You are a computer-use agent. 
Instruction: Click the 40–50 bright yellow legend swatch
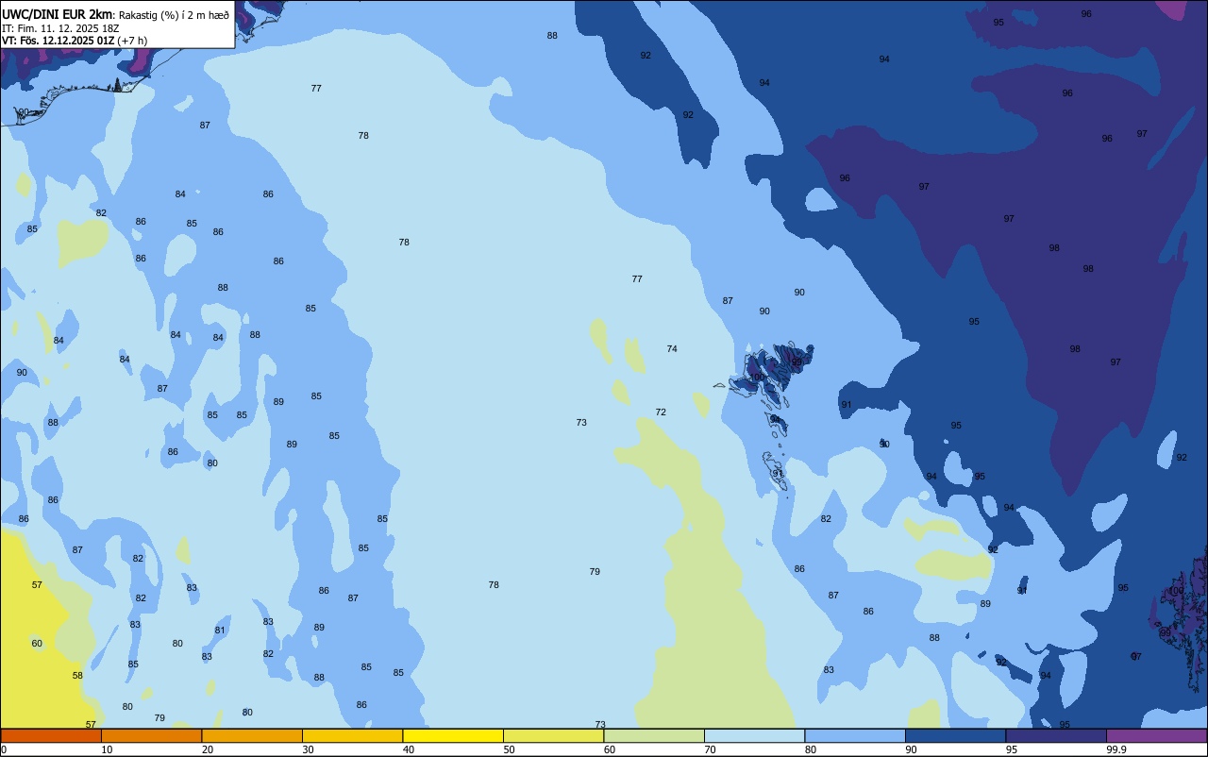pyautogui.click(x=453, y=735)
